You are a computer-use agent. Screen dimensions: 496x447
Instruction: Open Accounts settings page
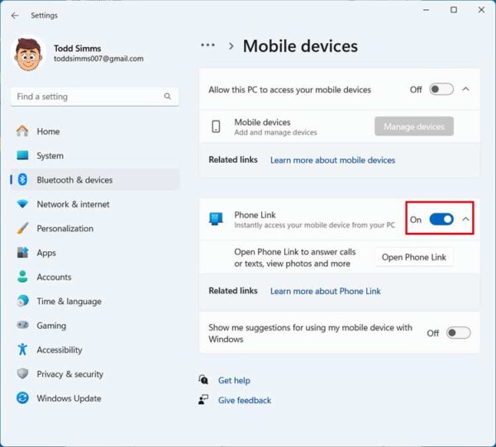click(x=95, y=277)
